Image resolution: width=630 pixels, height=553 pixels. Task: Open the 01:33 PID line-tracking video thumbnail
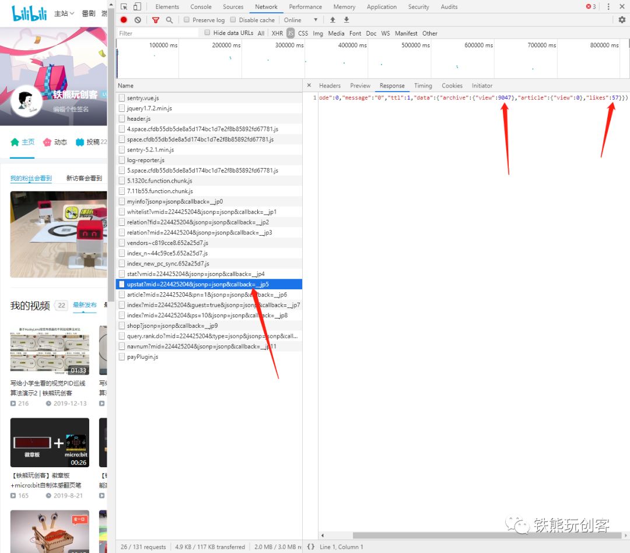[x=50, y=351]
